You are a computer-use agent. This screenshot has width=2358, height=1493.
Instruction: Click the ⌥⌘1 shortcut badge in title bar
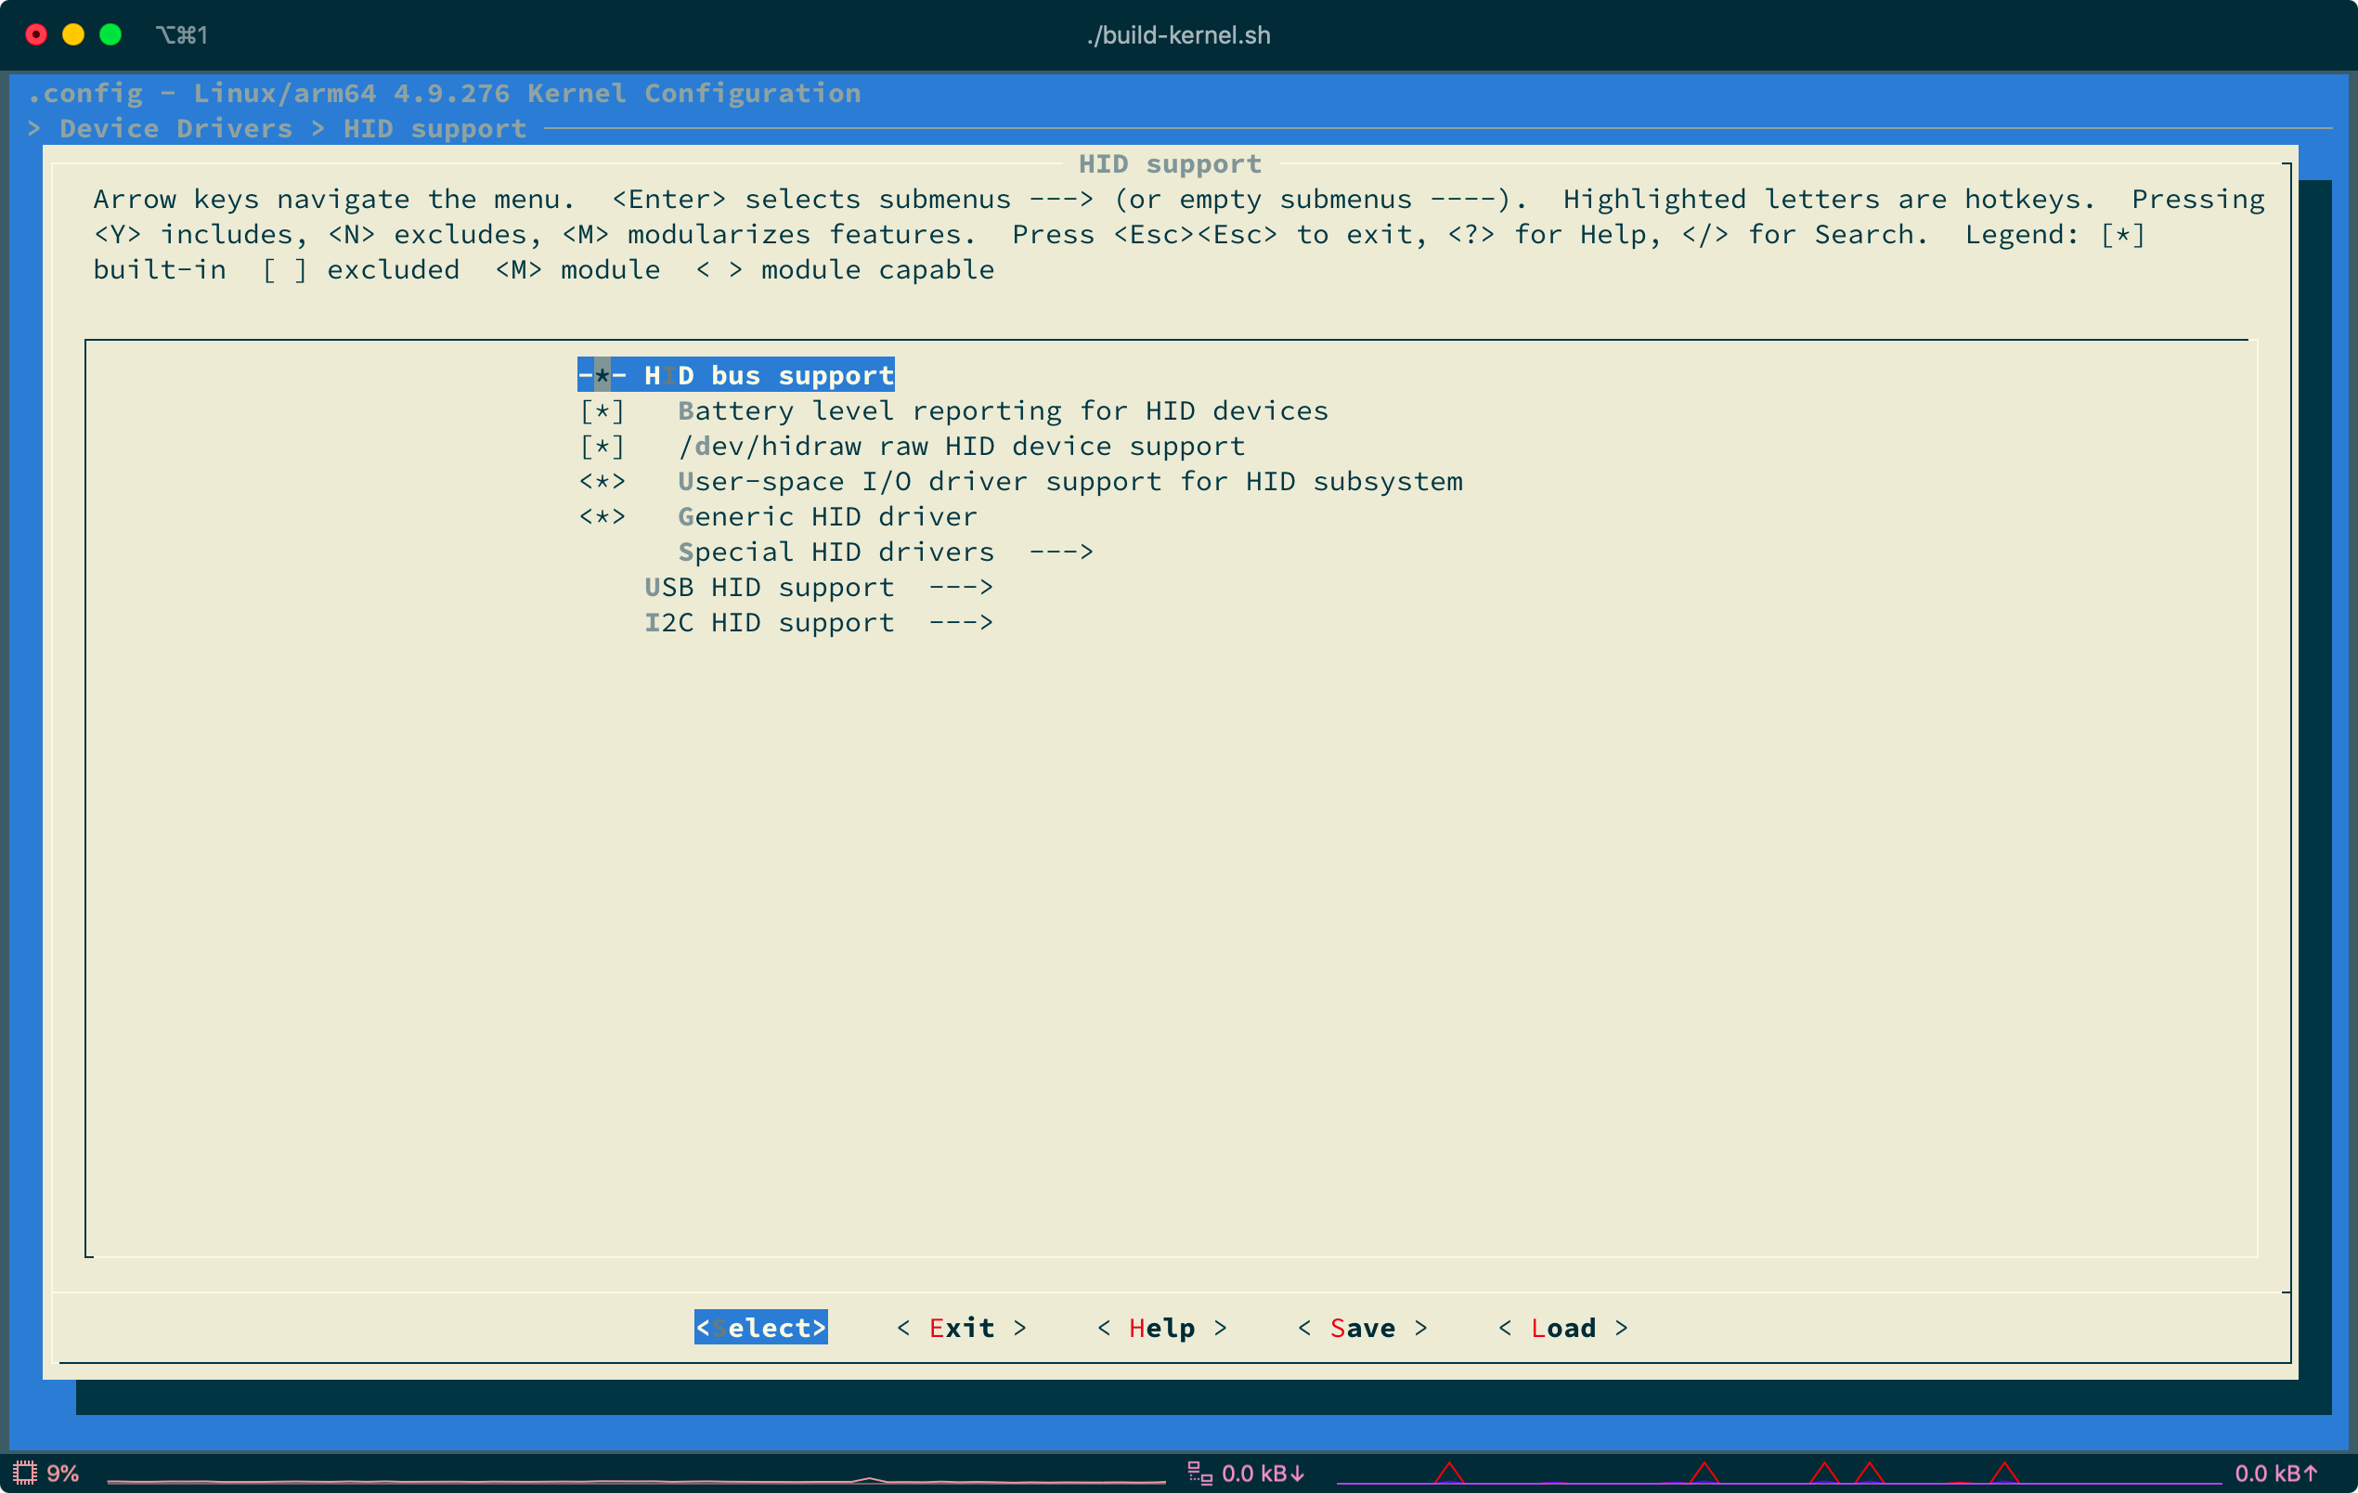pyautogui.click(x=182, y=34)
